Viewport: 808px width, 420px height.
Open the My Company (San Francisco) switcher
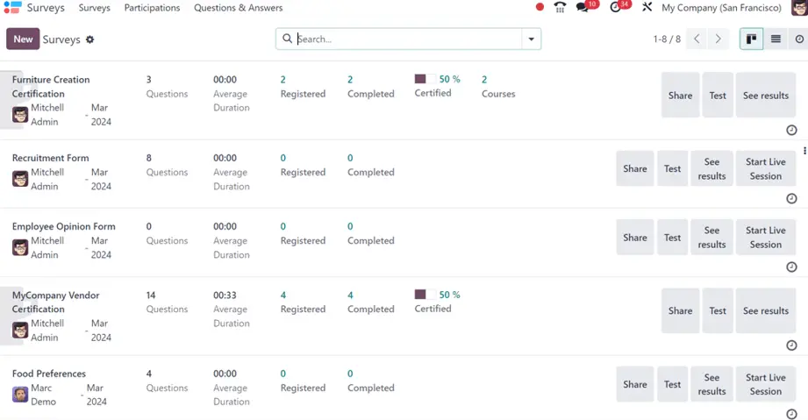pyautogui.click(x=721, y=8)
